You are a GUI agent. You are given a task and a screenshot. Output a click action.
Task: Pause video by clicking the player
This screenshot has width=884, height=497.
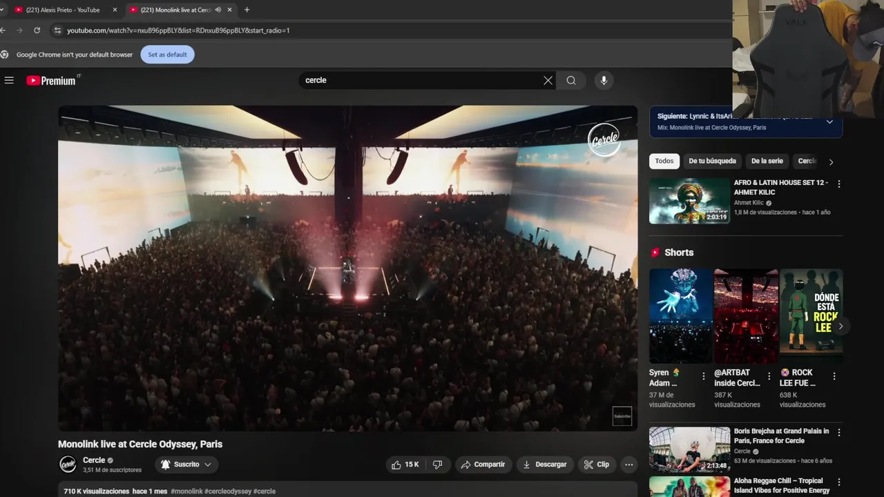coord(347,269)
